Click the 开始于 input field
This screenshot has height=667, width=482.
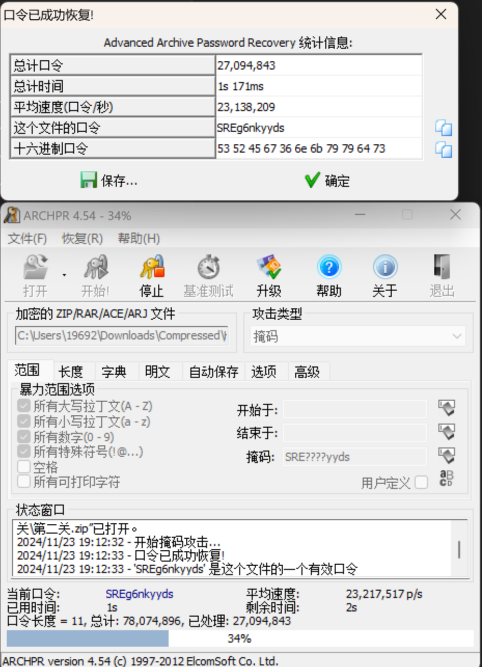[x=355, y=409]
